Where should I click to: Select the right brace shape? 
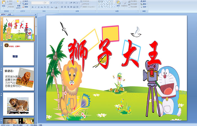pos(112,6)
